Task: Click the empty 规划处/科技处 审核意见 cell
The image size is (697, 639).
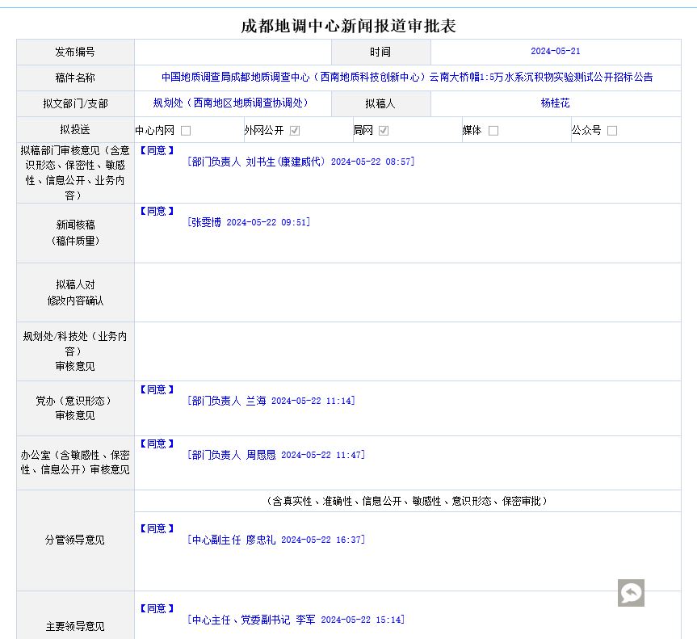Action: tap(408, 351)
